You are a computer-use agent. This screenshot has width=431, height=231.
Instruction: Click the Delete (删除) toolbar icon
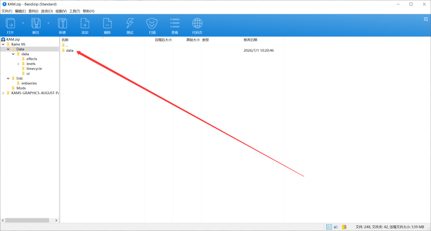pyautogui.click(x=107, y=24)
